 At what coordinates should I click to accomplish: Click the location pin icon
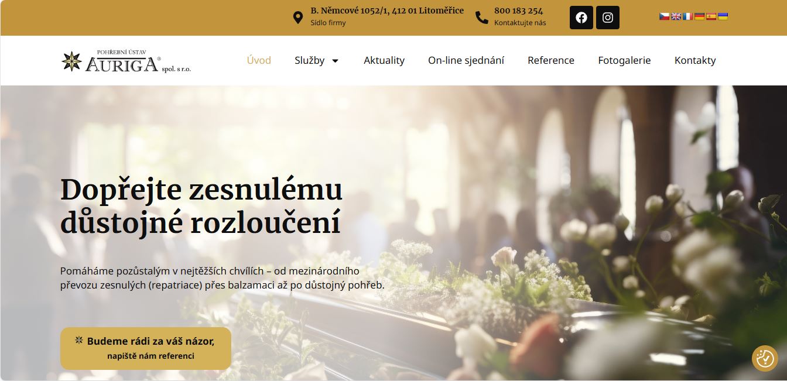298,18
